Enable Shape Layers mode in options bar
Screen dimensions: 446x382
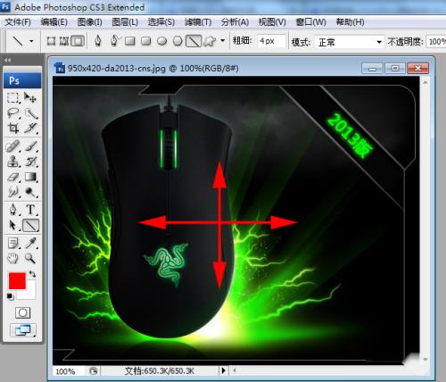(x=51, y=41)
